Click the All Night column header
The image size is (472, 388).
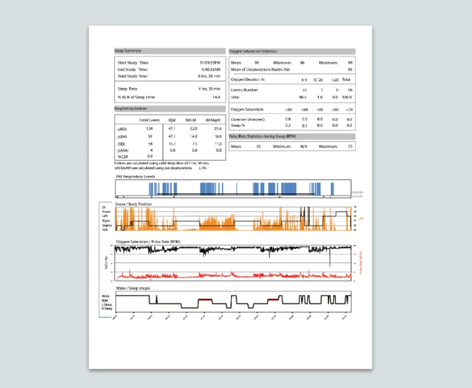(213, 120)
